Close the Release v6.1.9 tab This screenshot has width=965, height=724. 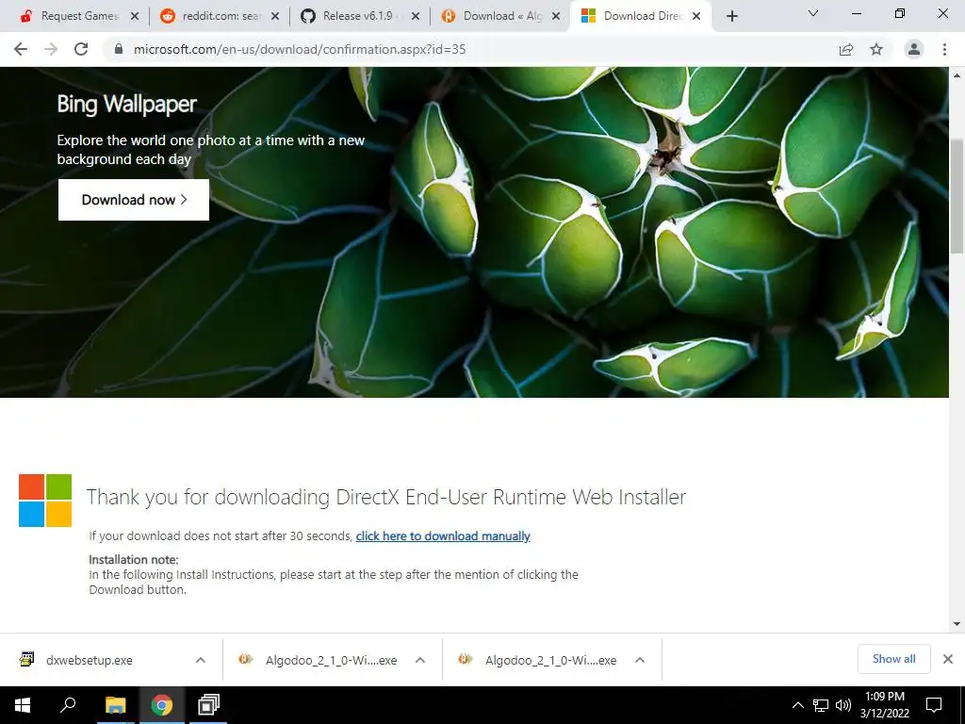416,17
